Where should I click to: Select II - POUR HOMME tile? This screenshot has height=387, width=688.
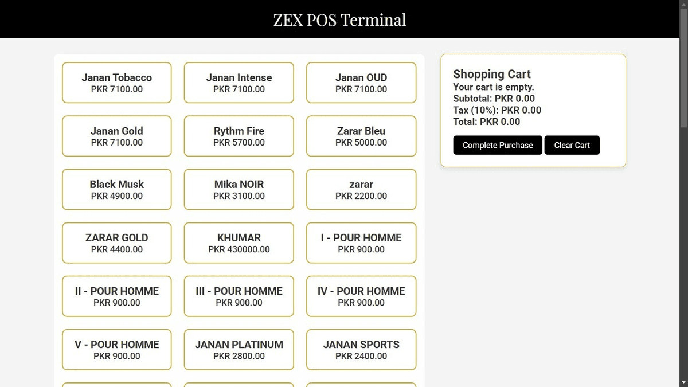click(x=116, y=296)
